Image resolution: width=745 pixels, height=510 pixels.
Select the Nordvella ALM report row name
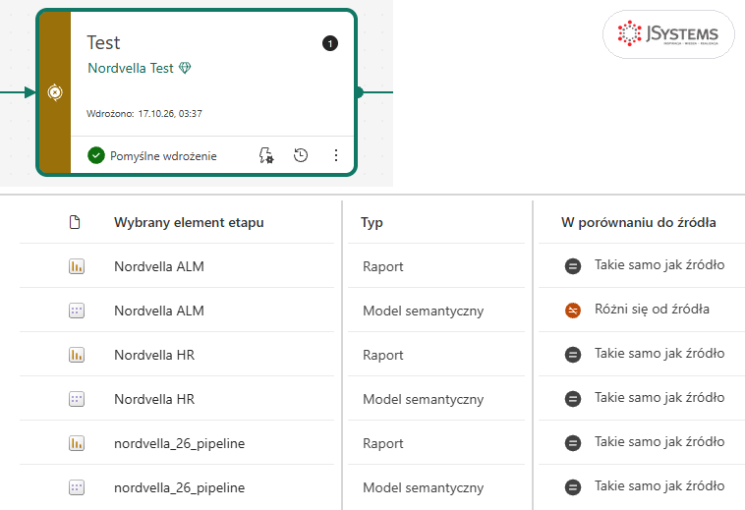pyautogui.click(x=159, y=266)
